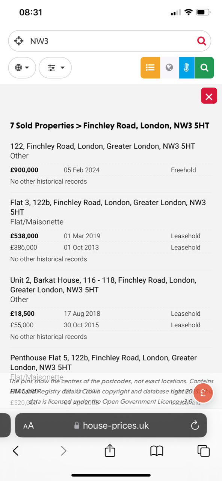Open Safari's bookmarks via the book icon
Viewport: 222px width, 481px height.
click(157, 451)
